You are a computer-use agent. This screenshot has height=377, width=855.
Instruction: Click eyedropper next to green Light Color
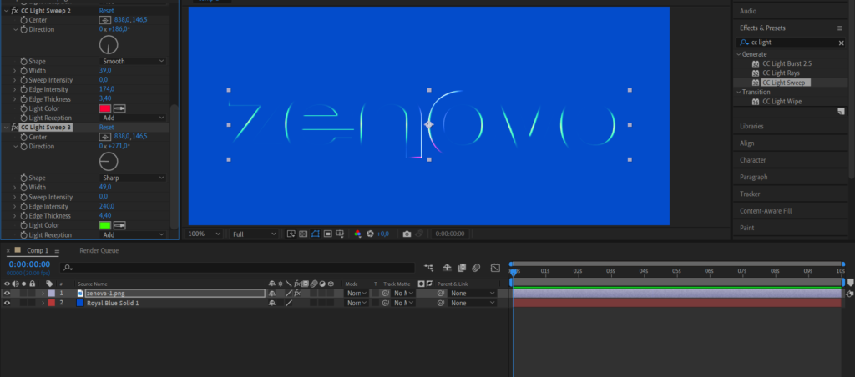119,225
